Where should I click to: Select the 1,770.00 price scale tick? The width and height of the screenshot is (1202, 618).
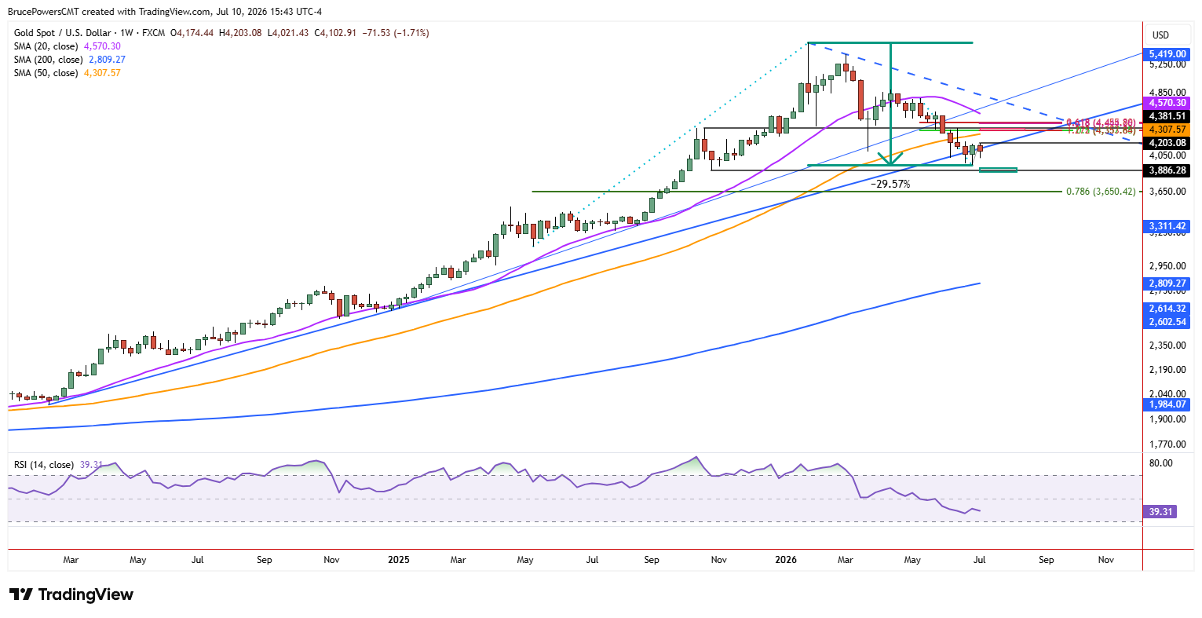(1167, 444)
